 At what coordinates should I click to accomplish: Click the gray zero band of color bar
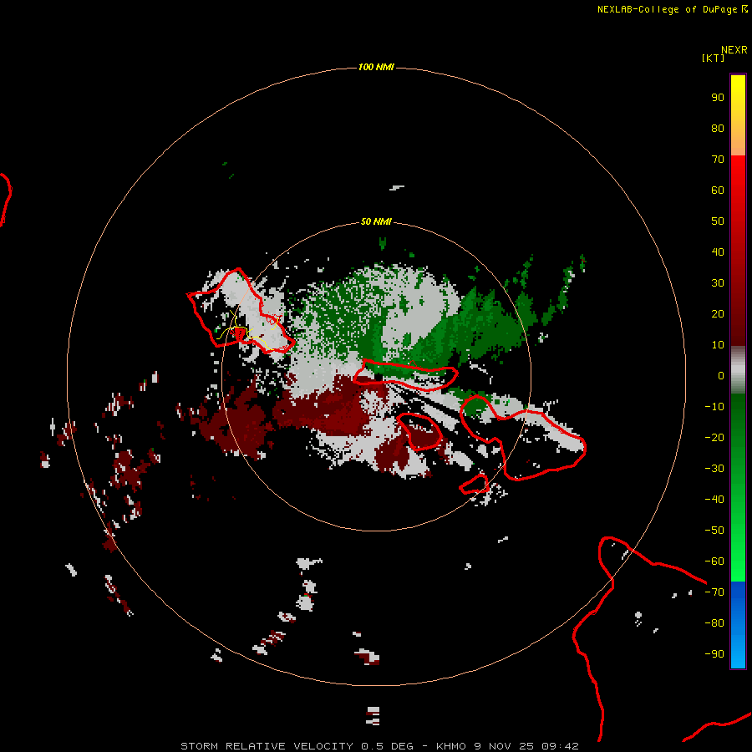point(738,370)
